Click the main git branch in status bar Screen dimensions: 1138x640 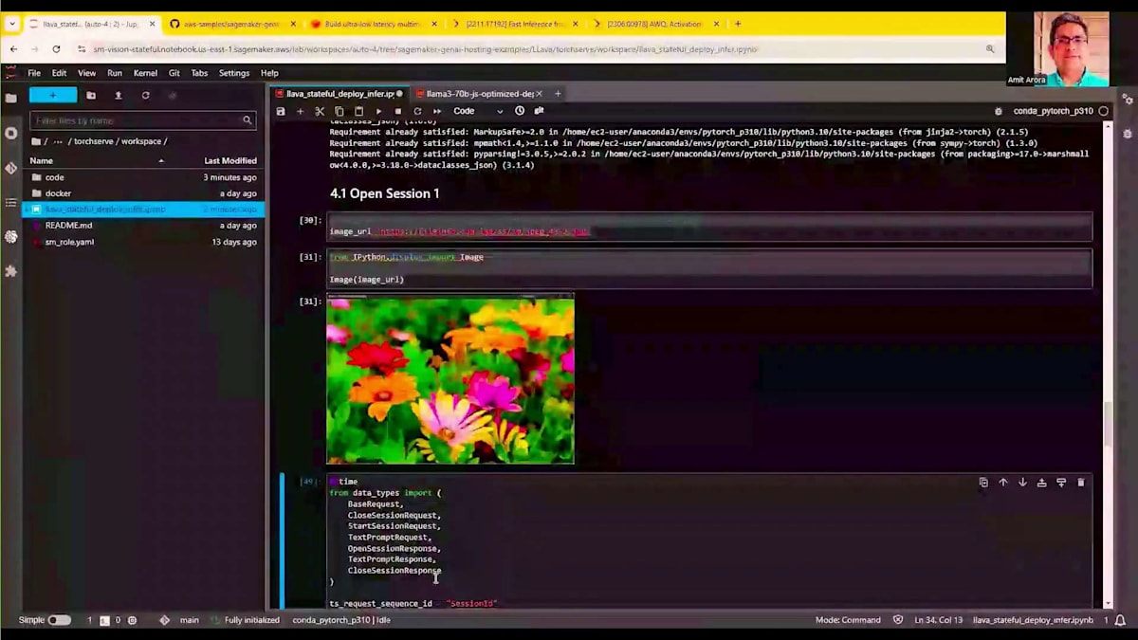pyautogui.click(x=190, y=620)
